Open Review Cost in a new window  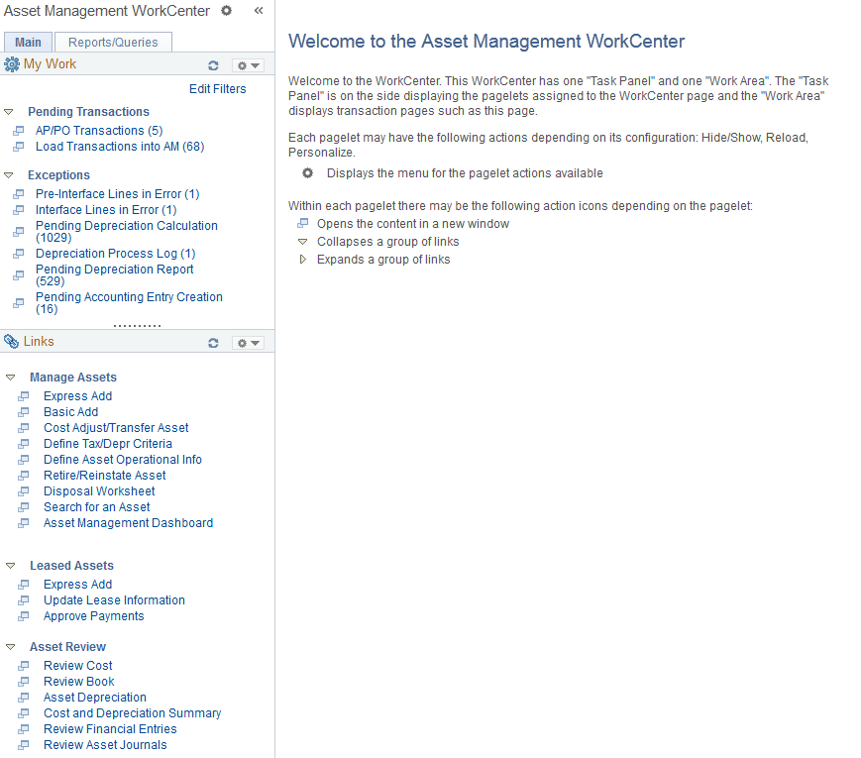[23, 665]
